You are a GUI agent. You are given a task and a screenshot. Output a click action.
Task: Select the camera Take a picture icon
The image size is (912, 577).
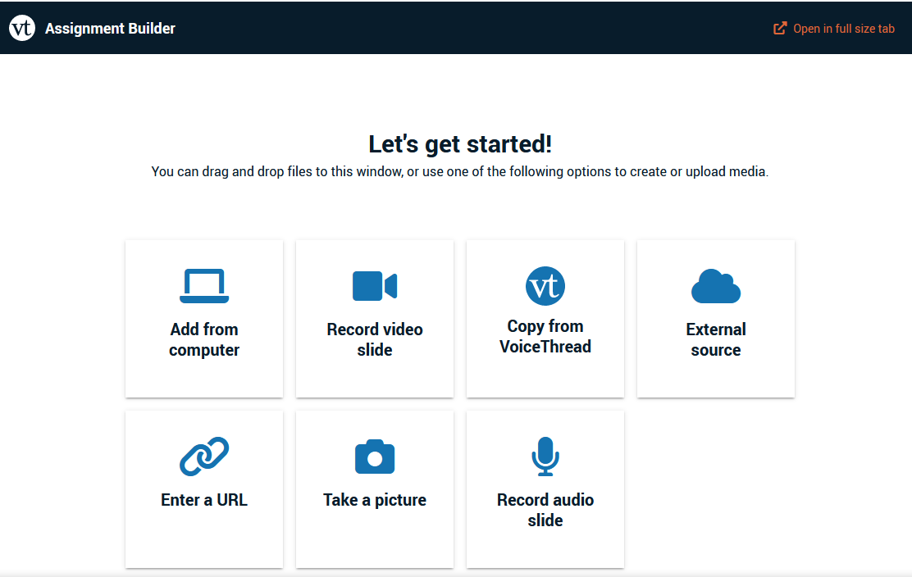click(x=375, y=457)
